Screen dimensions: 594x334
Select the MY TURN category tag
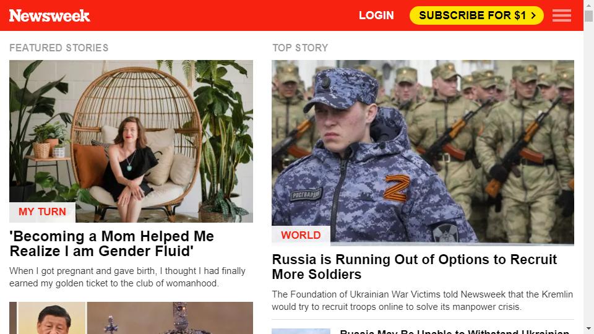[x=42, y=212]
